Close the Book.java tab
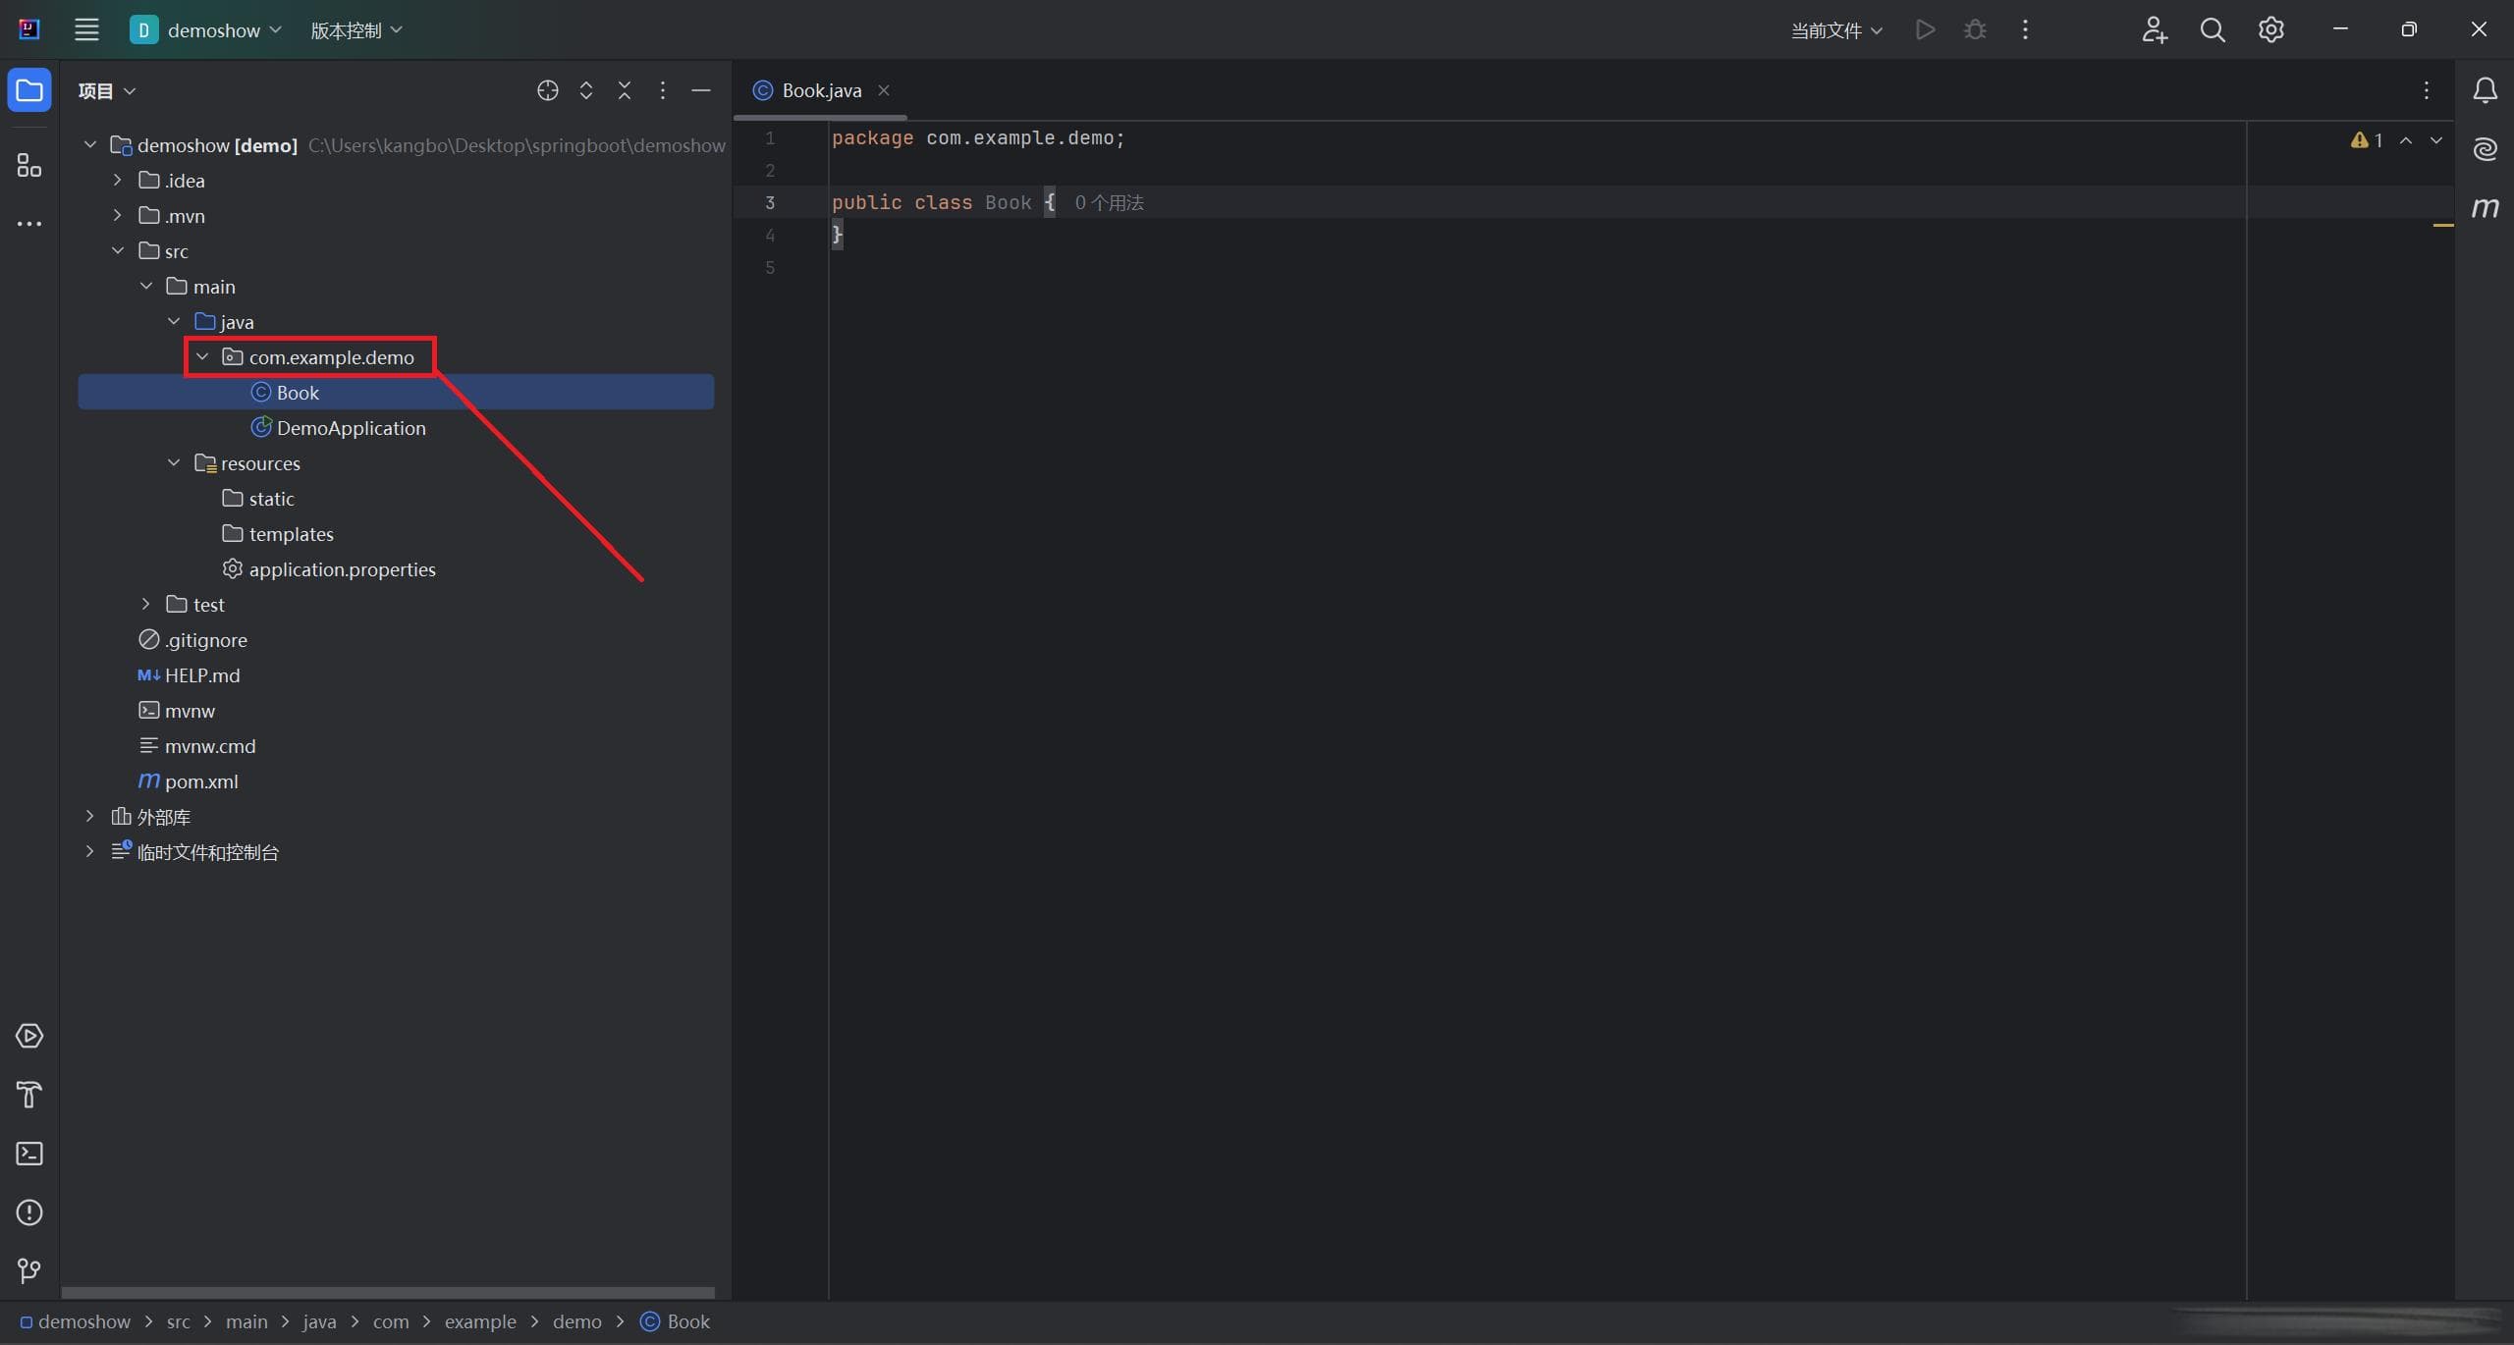Screen dimensions: 2514x1345 [884, 90]
